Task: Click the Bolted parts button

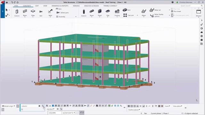Action: pos(63,13)
